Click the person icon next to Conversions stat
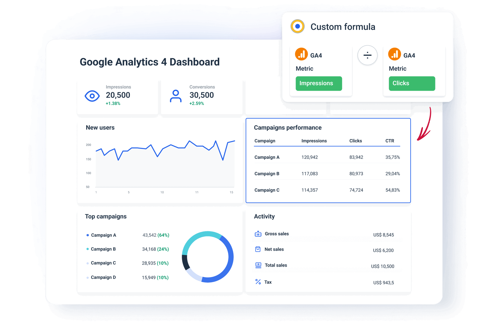 pyautogui.click(x=176, y=95)
